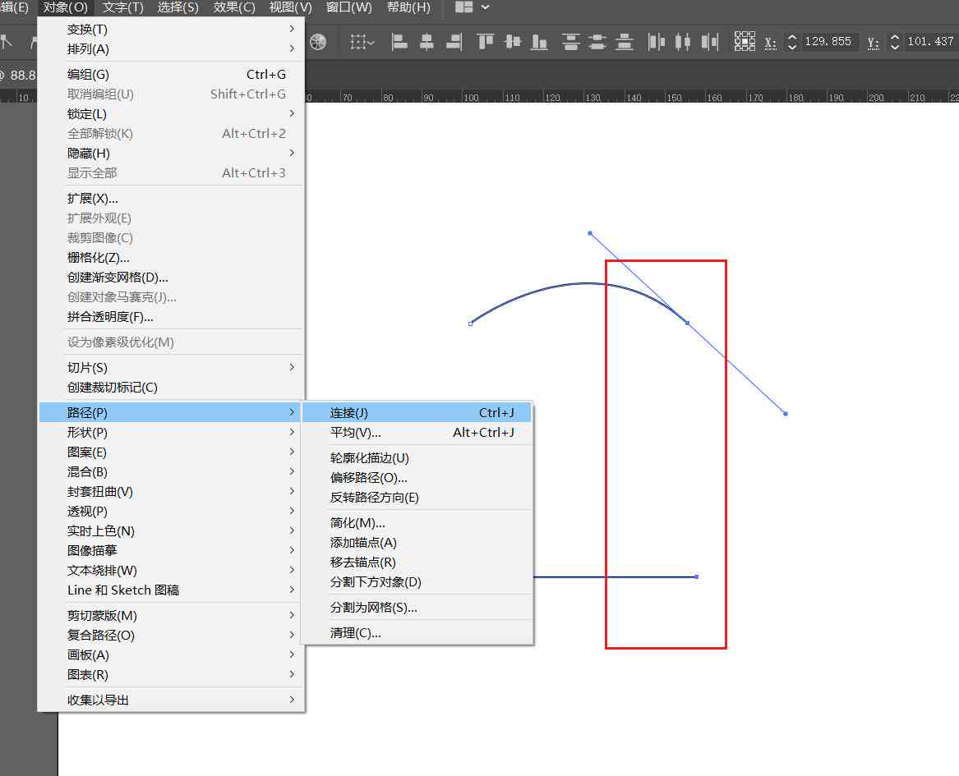The width and height of the screenshot is (959, 776).
Task: Click the X coordinate stepper arrows
Action: tap(792, 42)
